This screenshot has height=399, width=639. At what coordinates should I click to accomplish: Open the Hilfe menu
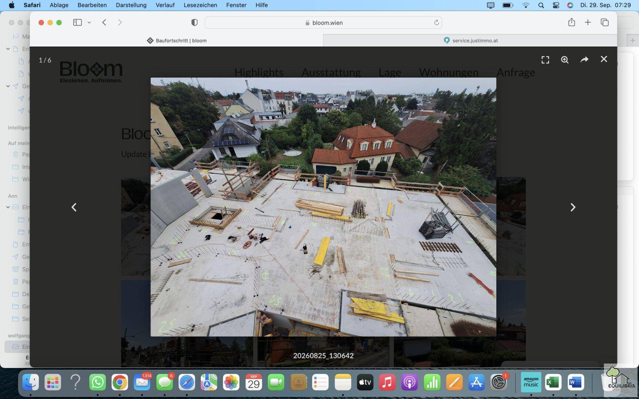[261, 5]
